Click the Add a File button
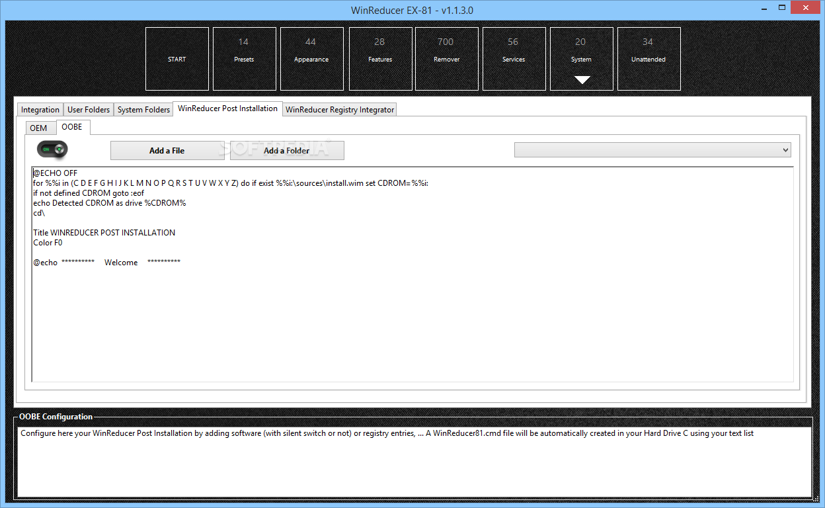Screen dimensions: 825x508 (x=167, y=151)
